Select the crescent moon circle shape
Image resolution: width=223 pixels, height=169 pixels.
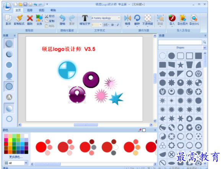click(189, 92)
